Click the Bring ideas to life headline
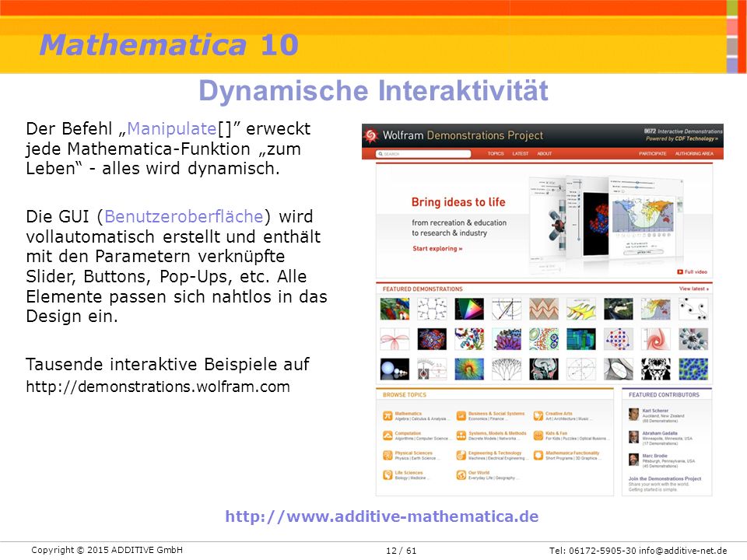Viewport: 747px width, 560px height. tap(458, 202)
